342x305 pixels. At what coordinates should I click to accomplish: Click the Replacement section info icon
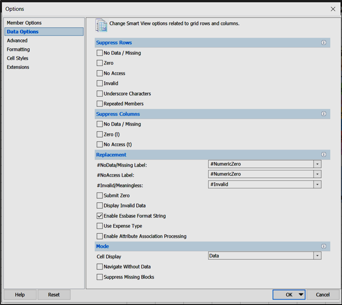(323, 155)
